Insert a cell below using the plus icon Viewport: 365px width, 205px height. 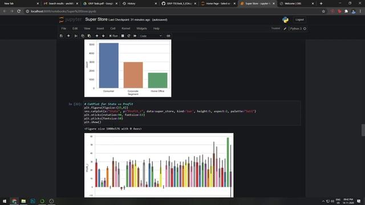coord(68,36)
